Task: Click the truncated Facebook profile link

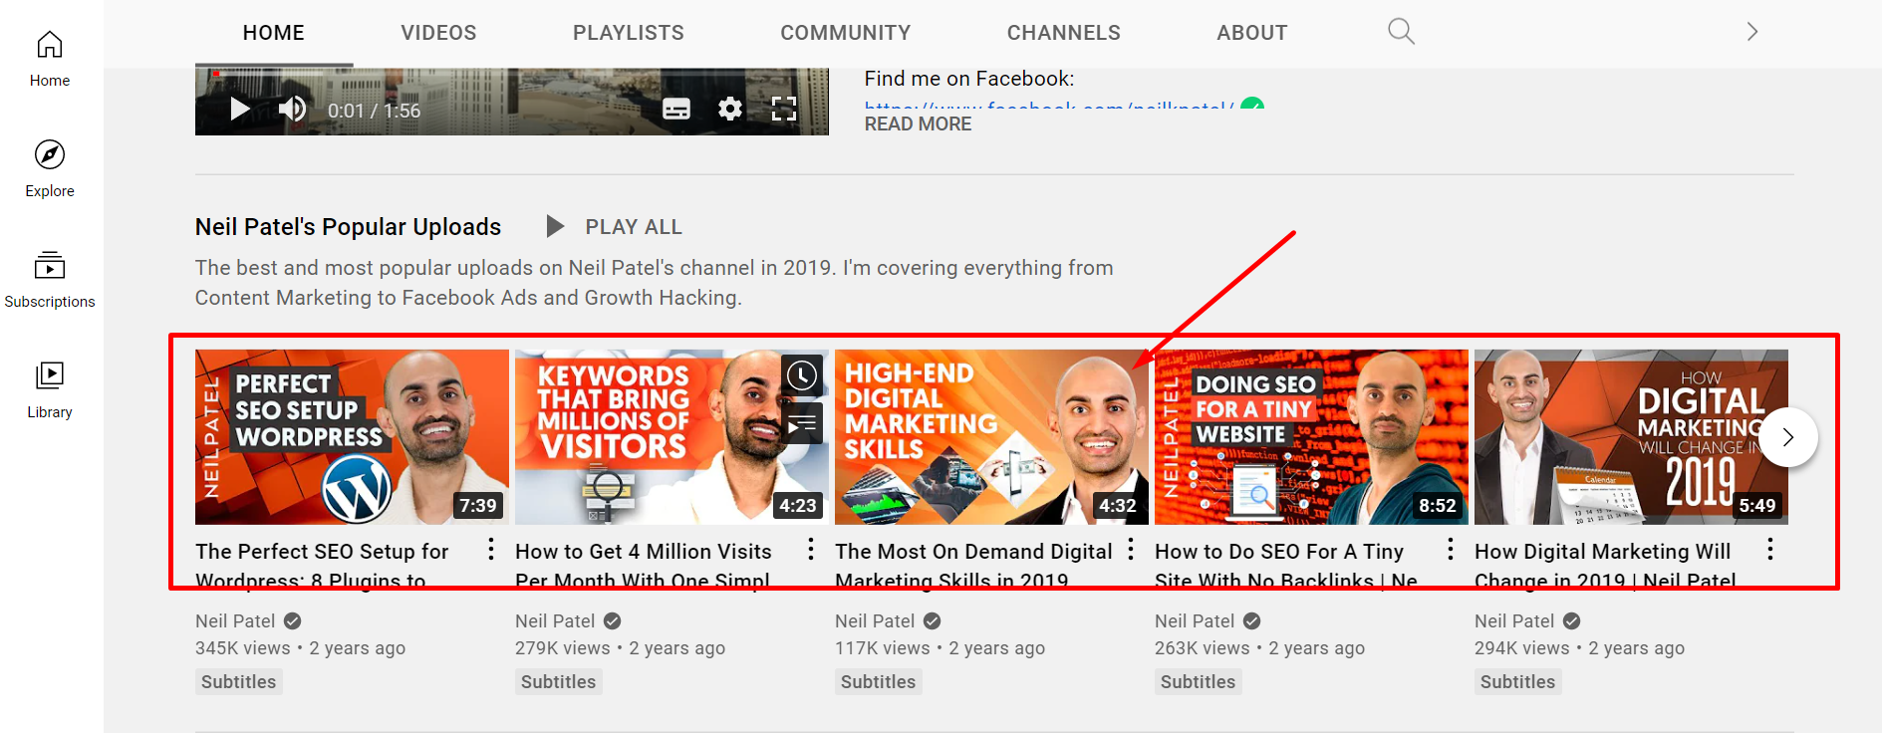Action: [x=1049, y=106]
